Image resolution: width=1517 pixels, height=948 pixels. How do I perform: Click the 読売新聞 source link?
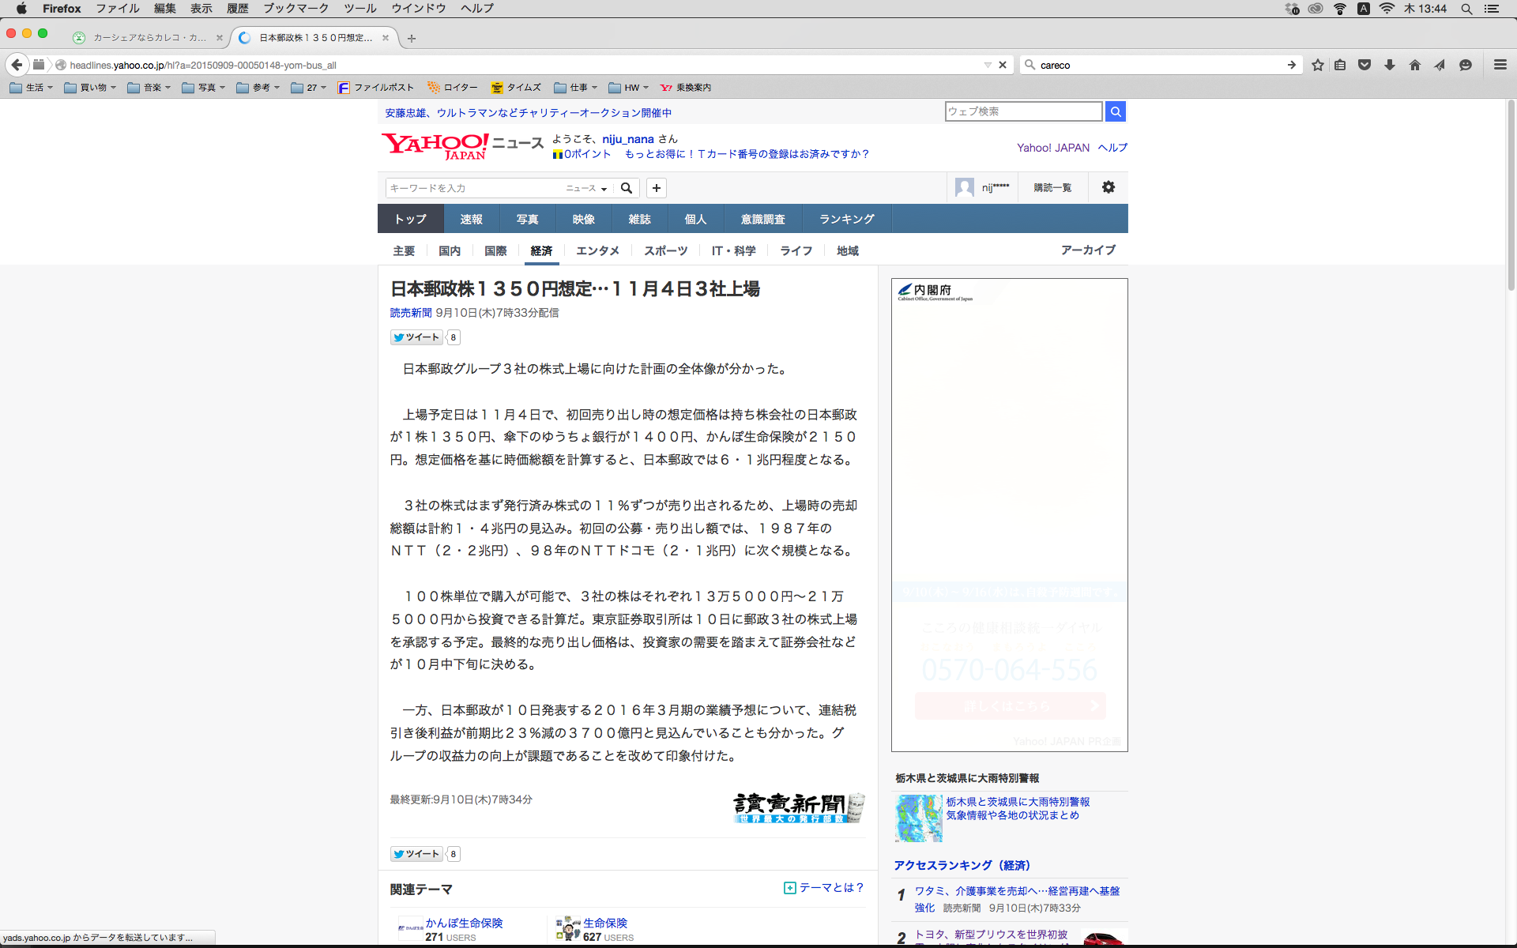(410, 313)
